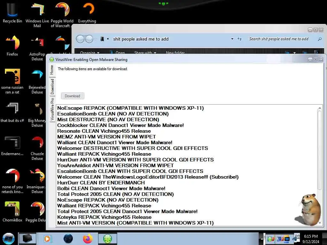Launch Windows Live Mail from desktop
This screenshot has width=327, height=245.
[37, 15]
